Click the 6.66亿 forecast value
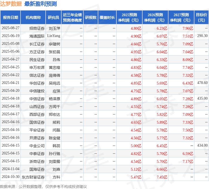209x189 pixels. pyautogui.click(x=162, y=169)
